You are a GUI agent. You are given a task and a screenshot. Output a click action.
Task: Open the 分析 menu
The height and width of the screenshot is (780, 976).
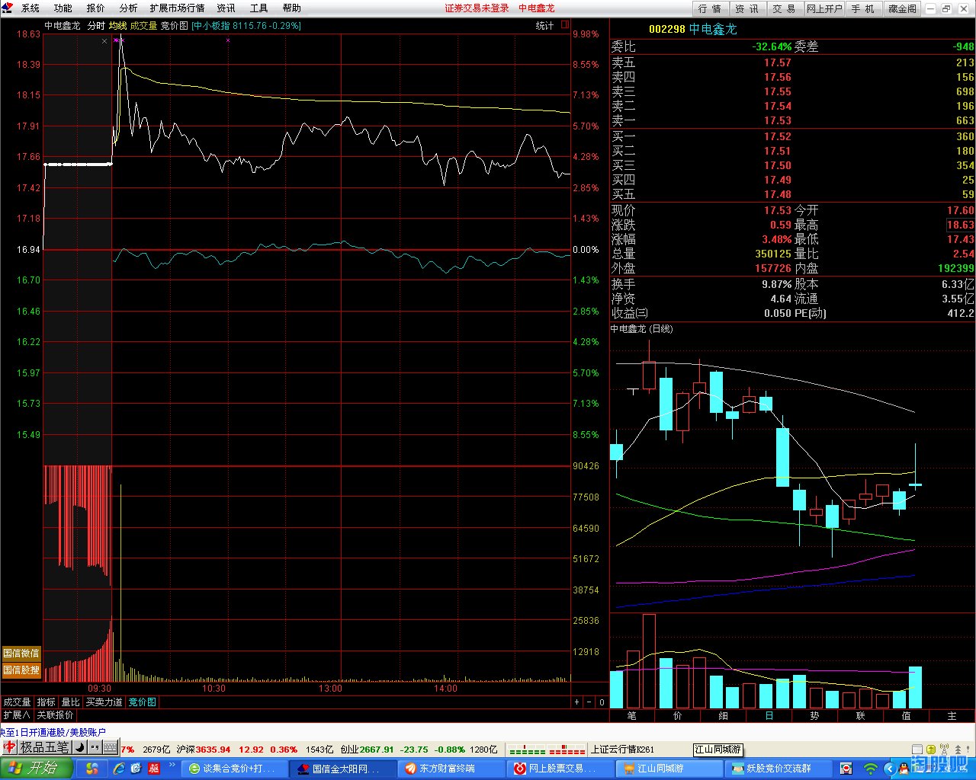pos(129,8)
